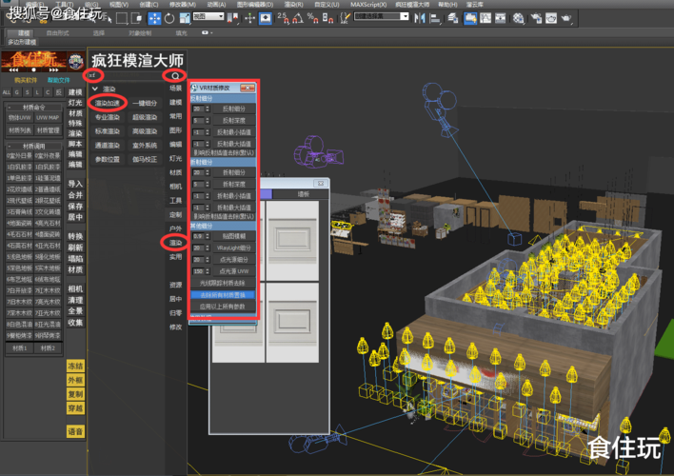Select the Rotate tool in toolbar
The image size is (674, 476).
coord(168,17)
